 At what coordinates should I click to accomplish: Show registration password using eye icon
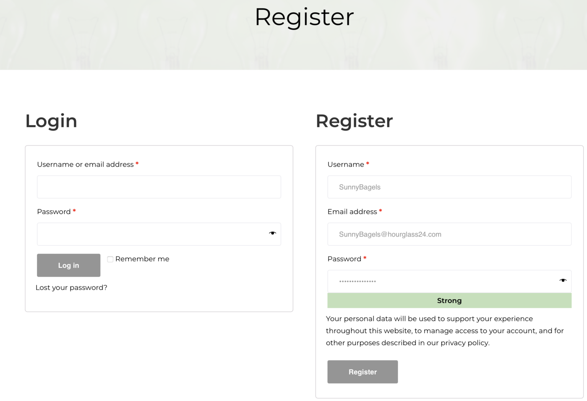click(563, 280)
